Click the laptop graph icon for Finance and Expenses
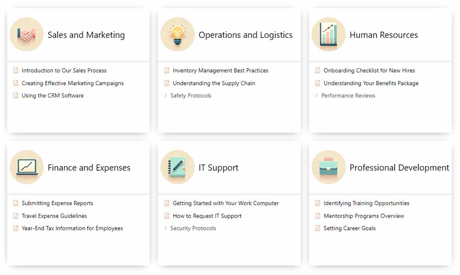The width and height of the screenshot is (460, 275). point(26,167)
